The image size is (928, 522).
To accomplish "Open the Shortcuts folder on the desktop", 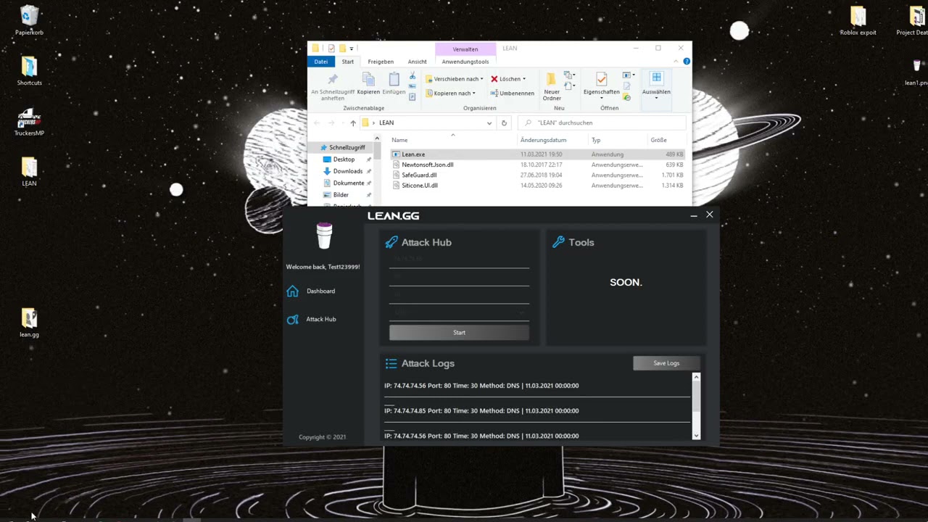I will tap(29, 71).
